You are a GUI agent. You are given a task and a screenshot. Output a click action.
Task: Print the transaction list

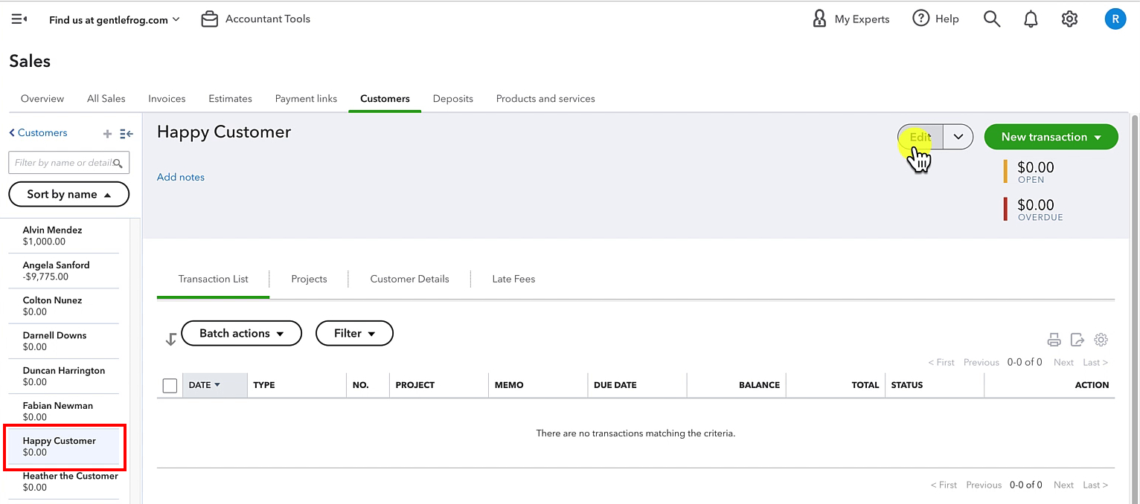tap(1054, 340)
